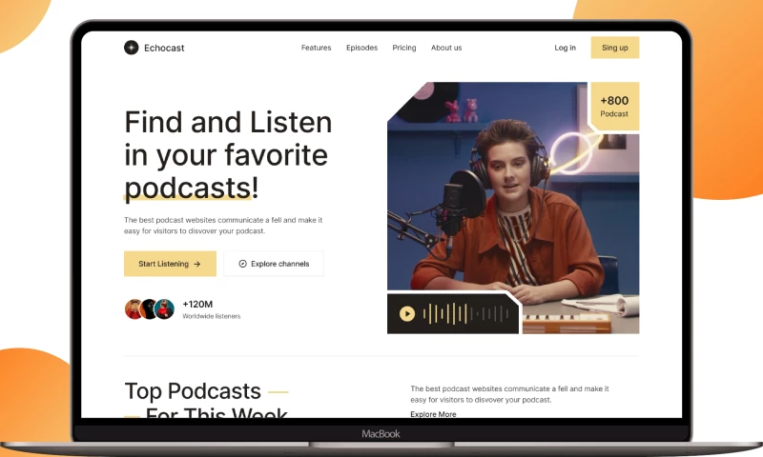763x457 pixels.
Task: Click the Explore channels button
Action: point(274,264)
